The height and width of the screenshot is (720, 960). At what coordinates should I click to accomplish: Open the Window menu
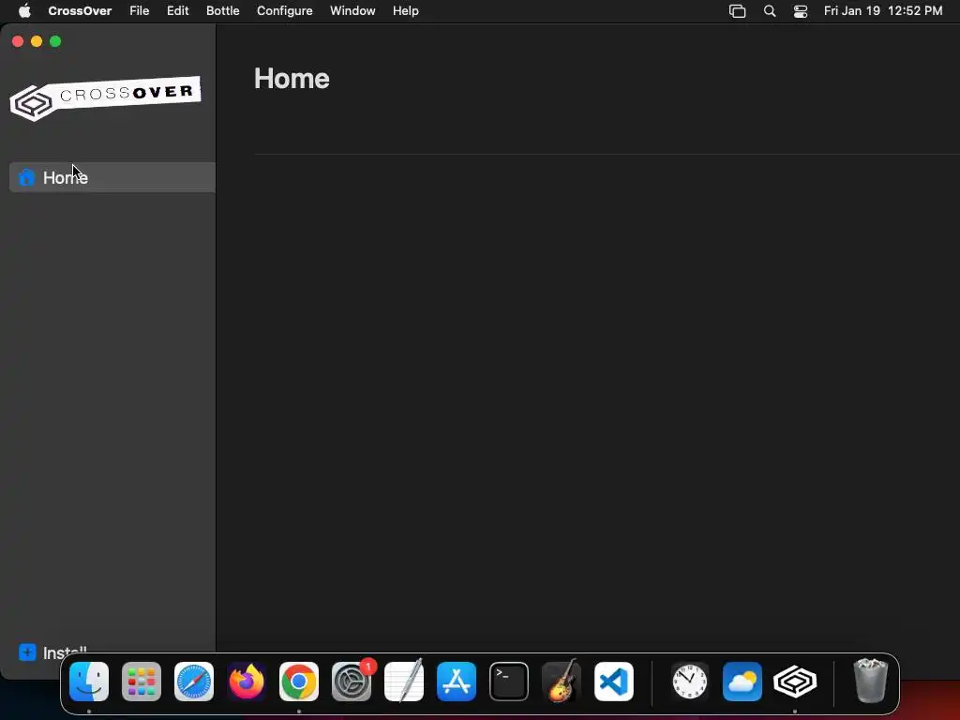pyautogui.click(x=352, y=11)
